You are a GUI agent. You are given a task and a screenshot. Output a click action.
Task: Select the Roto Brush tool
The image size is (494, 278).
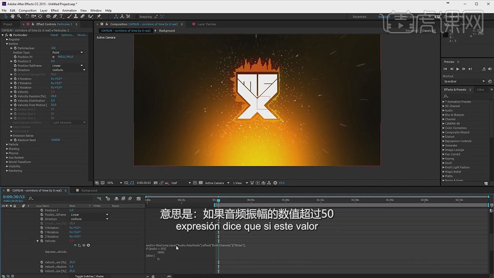click(x=90, y=16)
